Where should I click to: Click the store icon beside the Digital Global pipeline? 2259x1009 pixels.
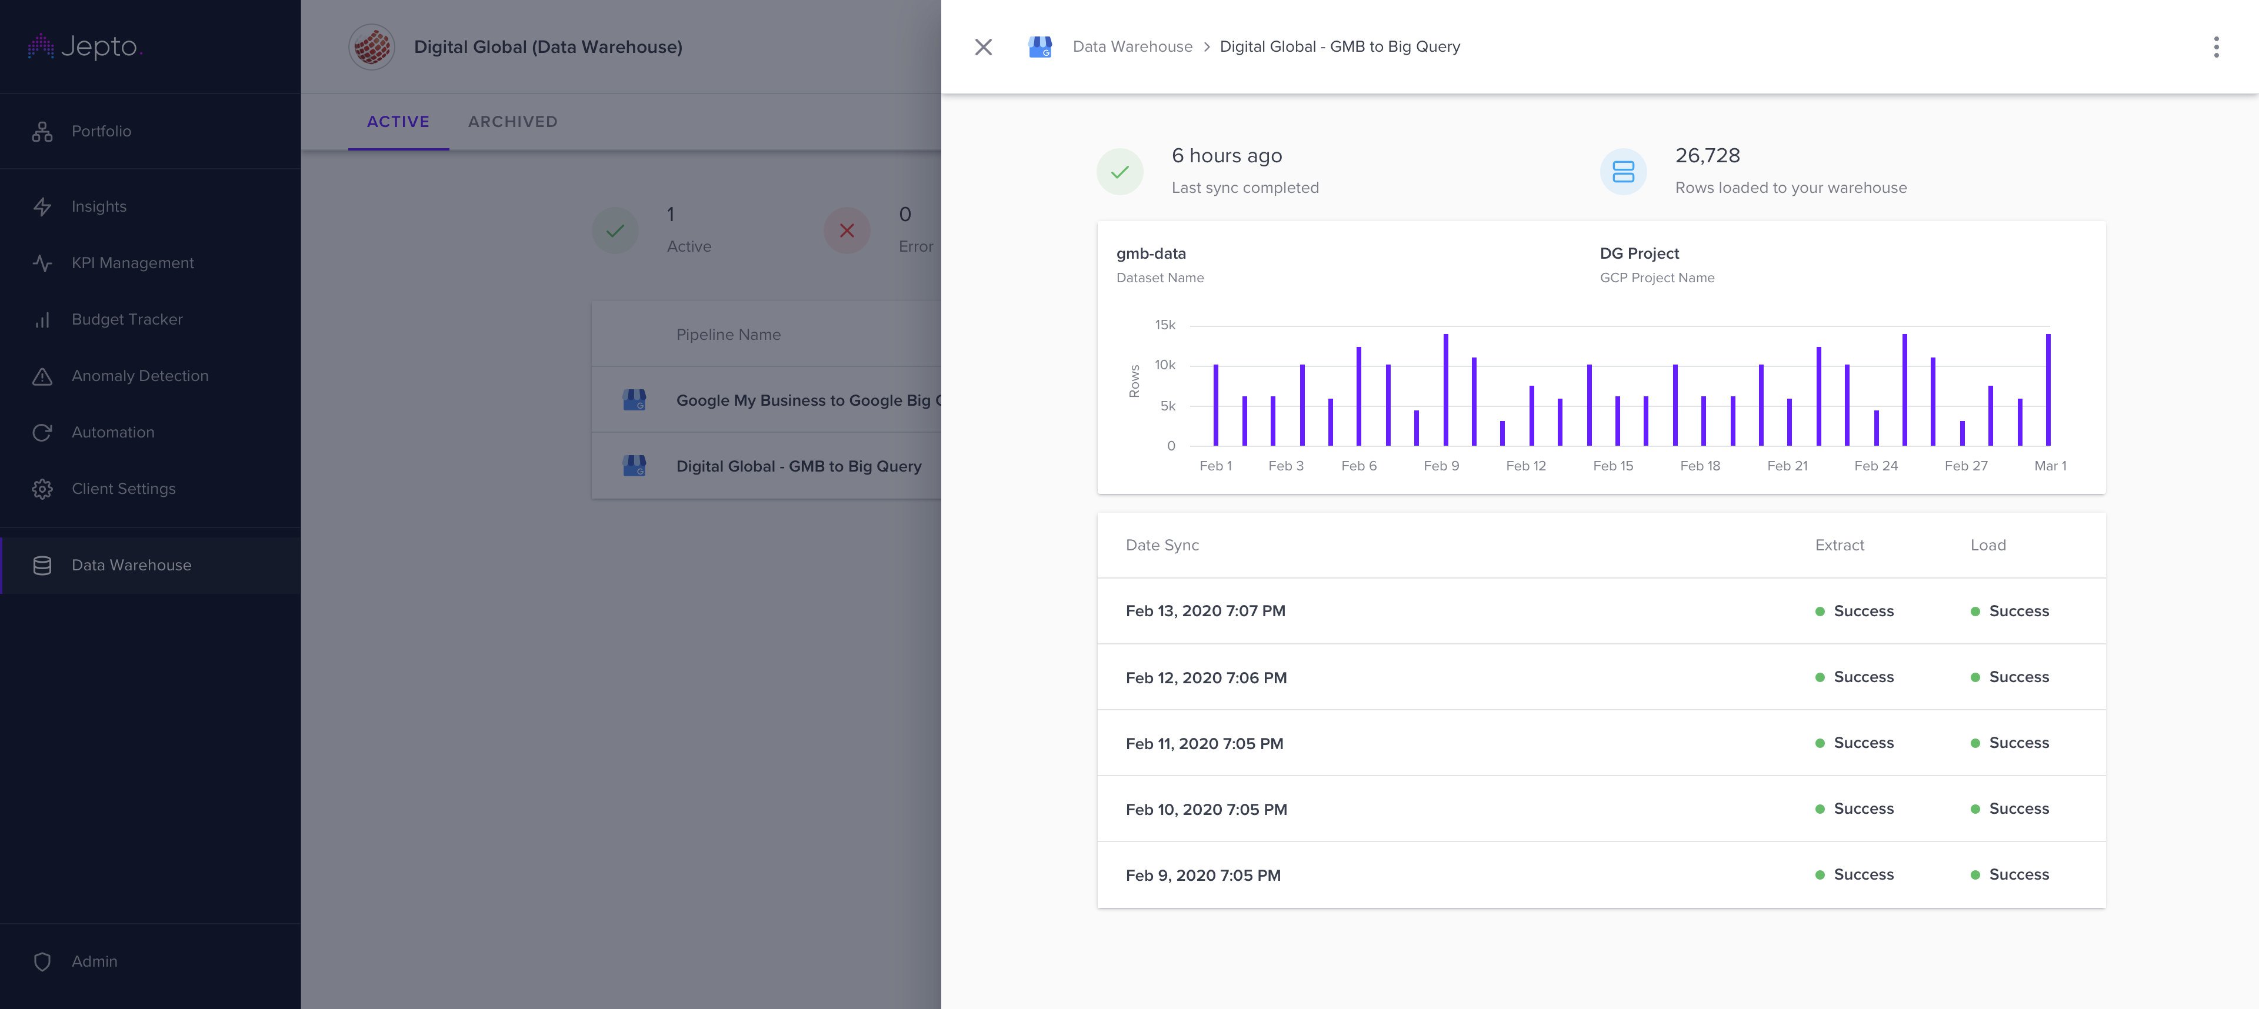click(634, 466)
